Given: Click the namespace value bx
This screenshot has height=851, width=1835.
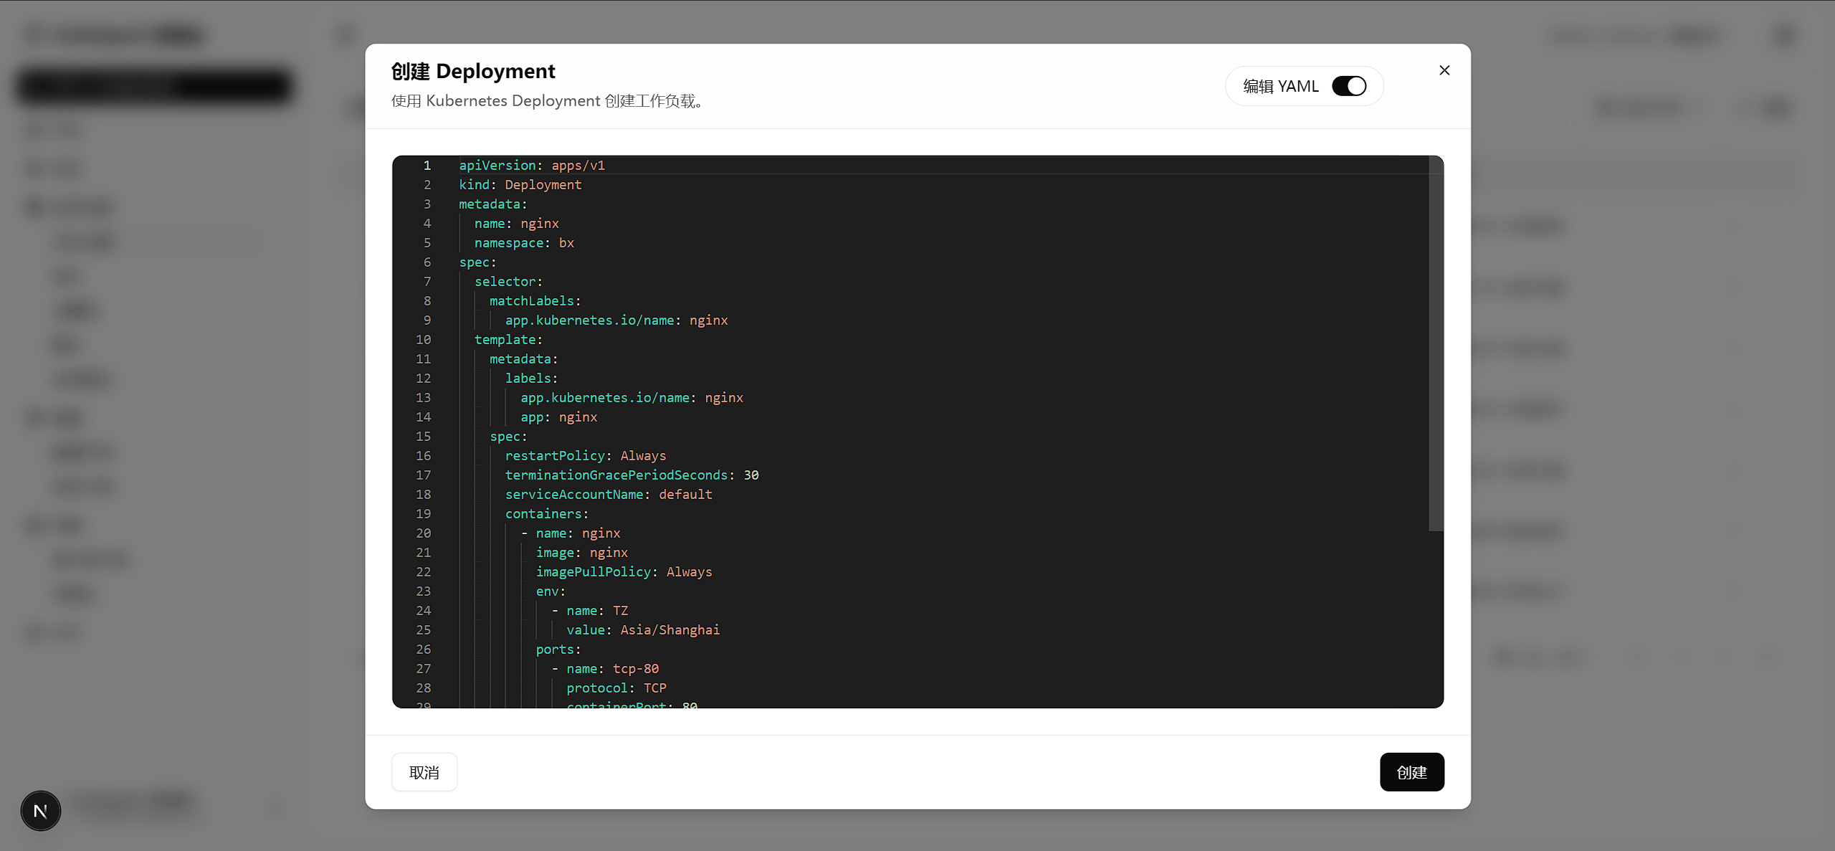Looking at the screenshot, I should tap(566, 243).
